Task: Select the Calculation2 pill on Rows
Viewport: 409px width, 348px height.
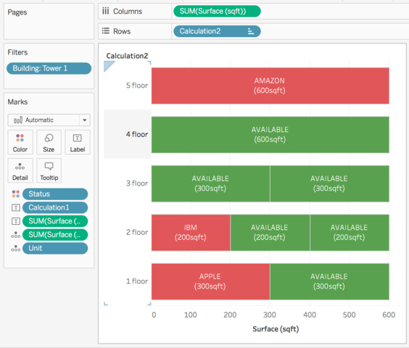Action: coord(217,31)
